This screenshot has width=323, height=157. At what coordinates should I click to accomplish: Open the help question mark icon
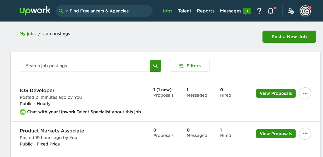point(259,11)
